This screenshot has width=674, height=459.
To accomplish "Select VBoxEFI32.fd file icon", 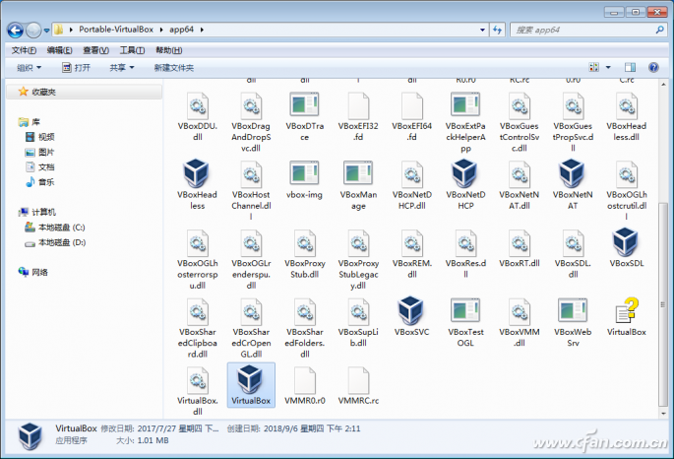I will tap(358, 106).
